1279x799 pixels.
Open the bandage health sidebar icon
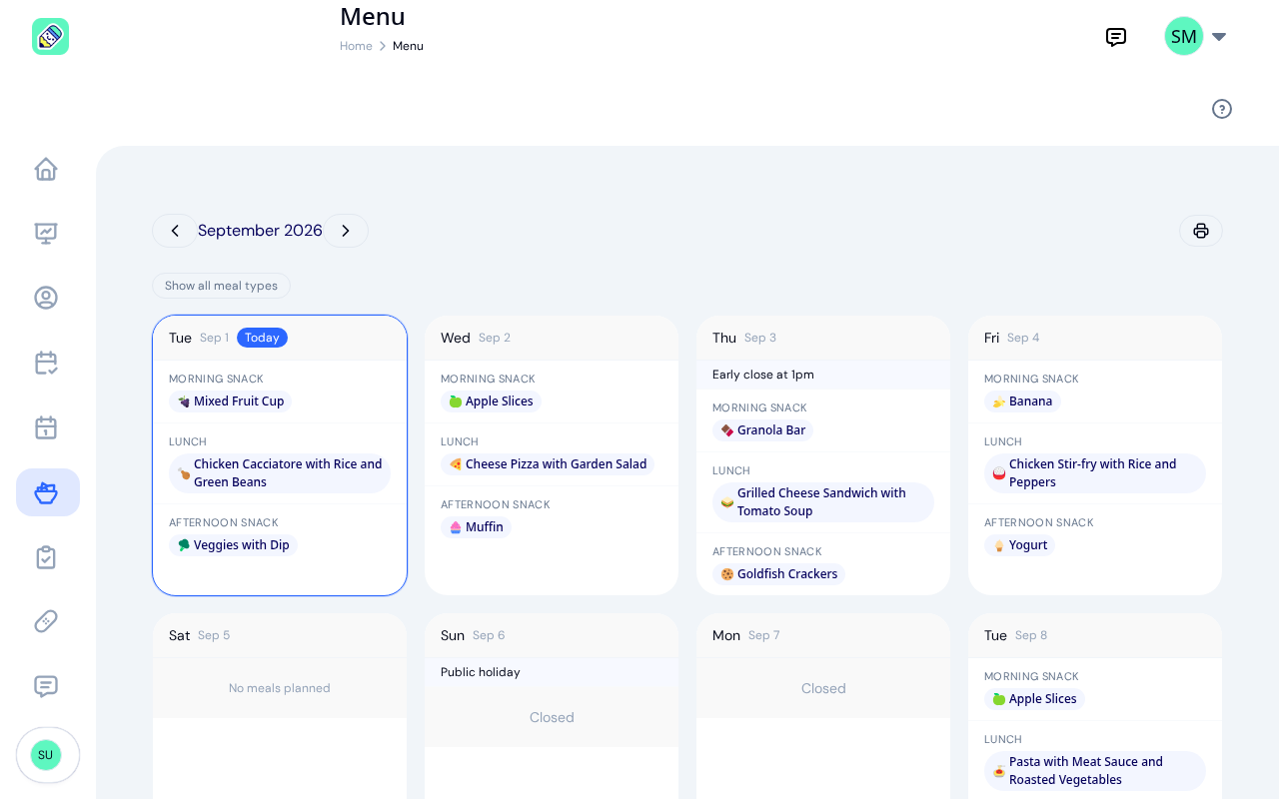click(46, 621)
